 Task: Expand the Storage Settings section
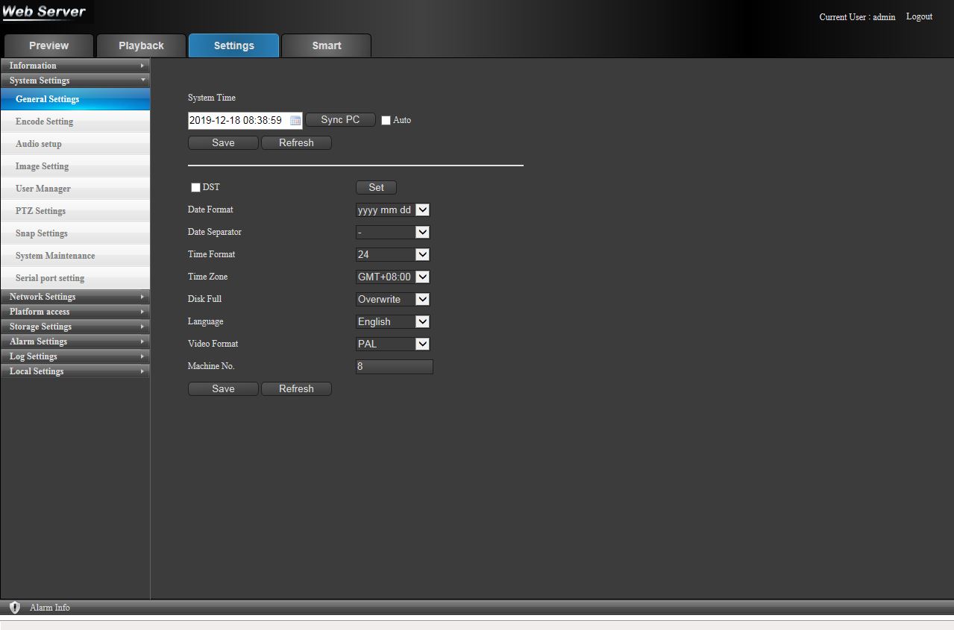(x=75, y=327)
